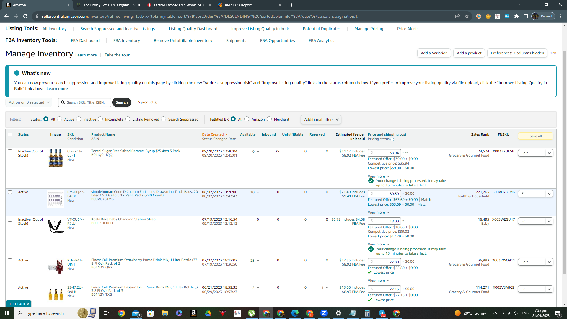The image size is (567, 319).
Task: Open the Take the tour link
Action: (x=117, y=55)
